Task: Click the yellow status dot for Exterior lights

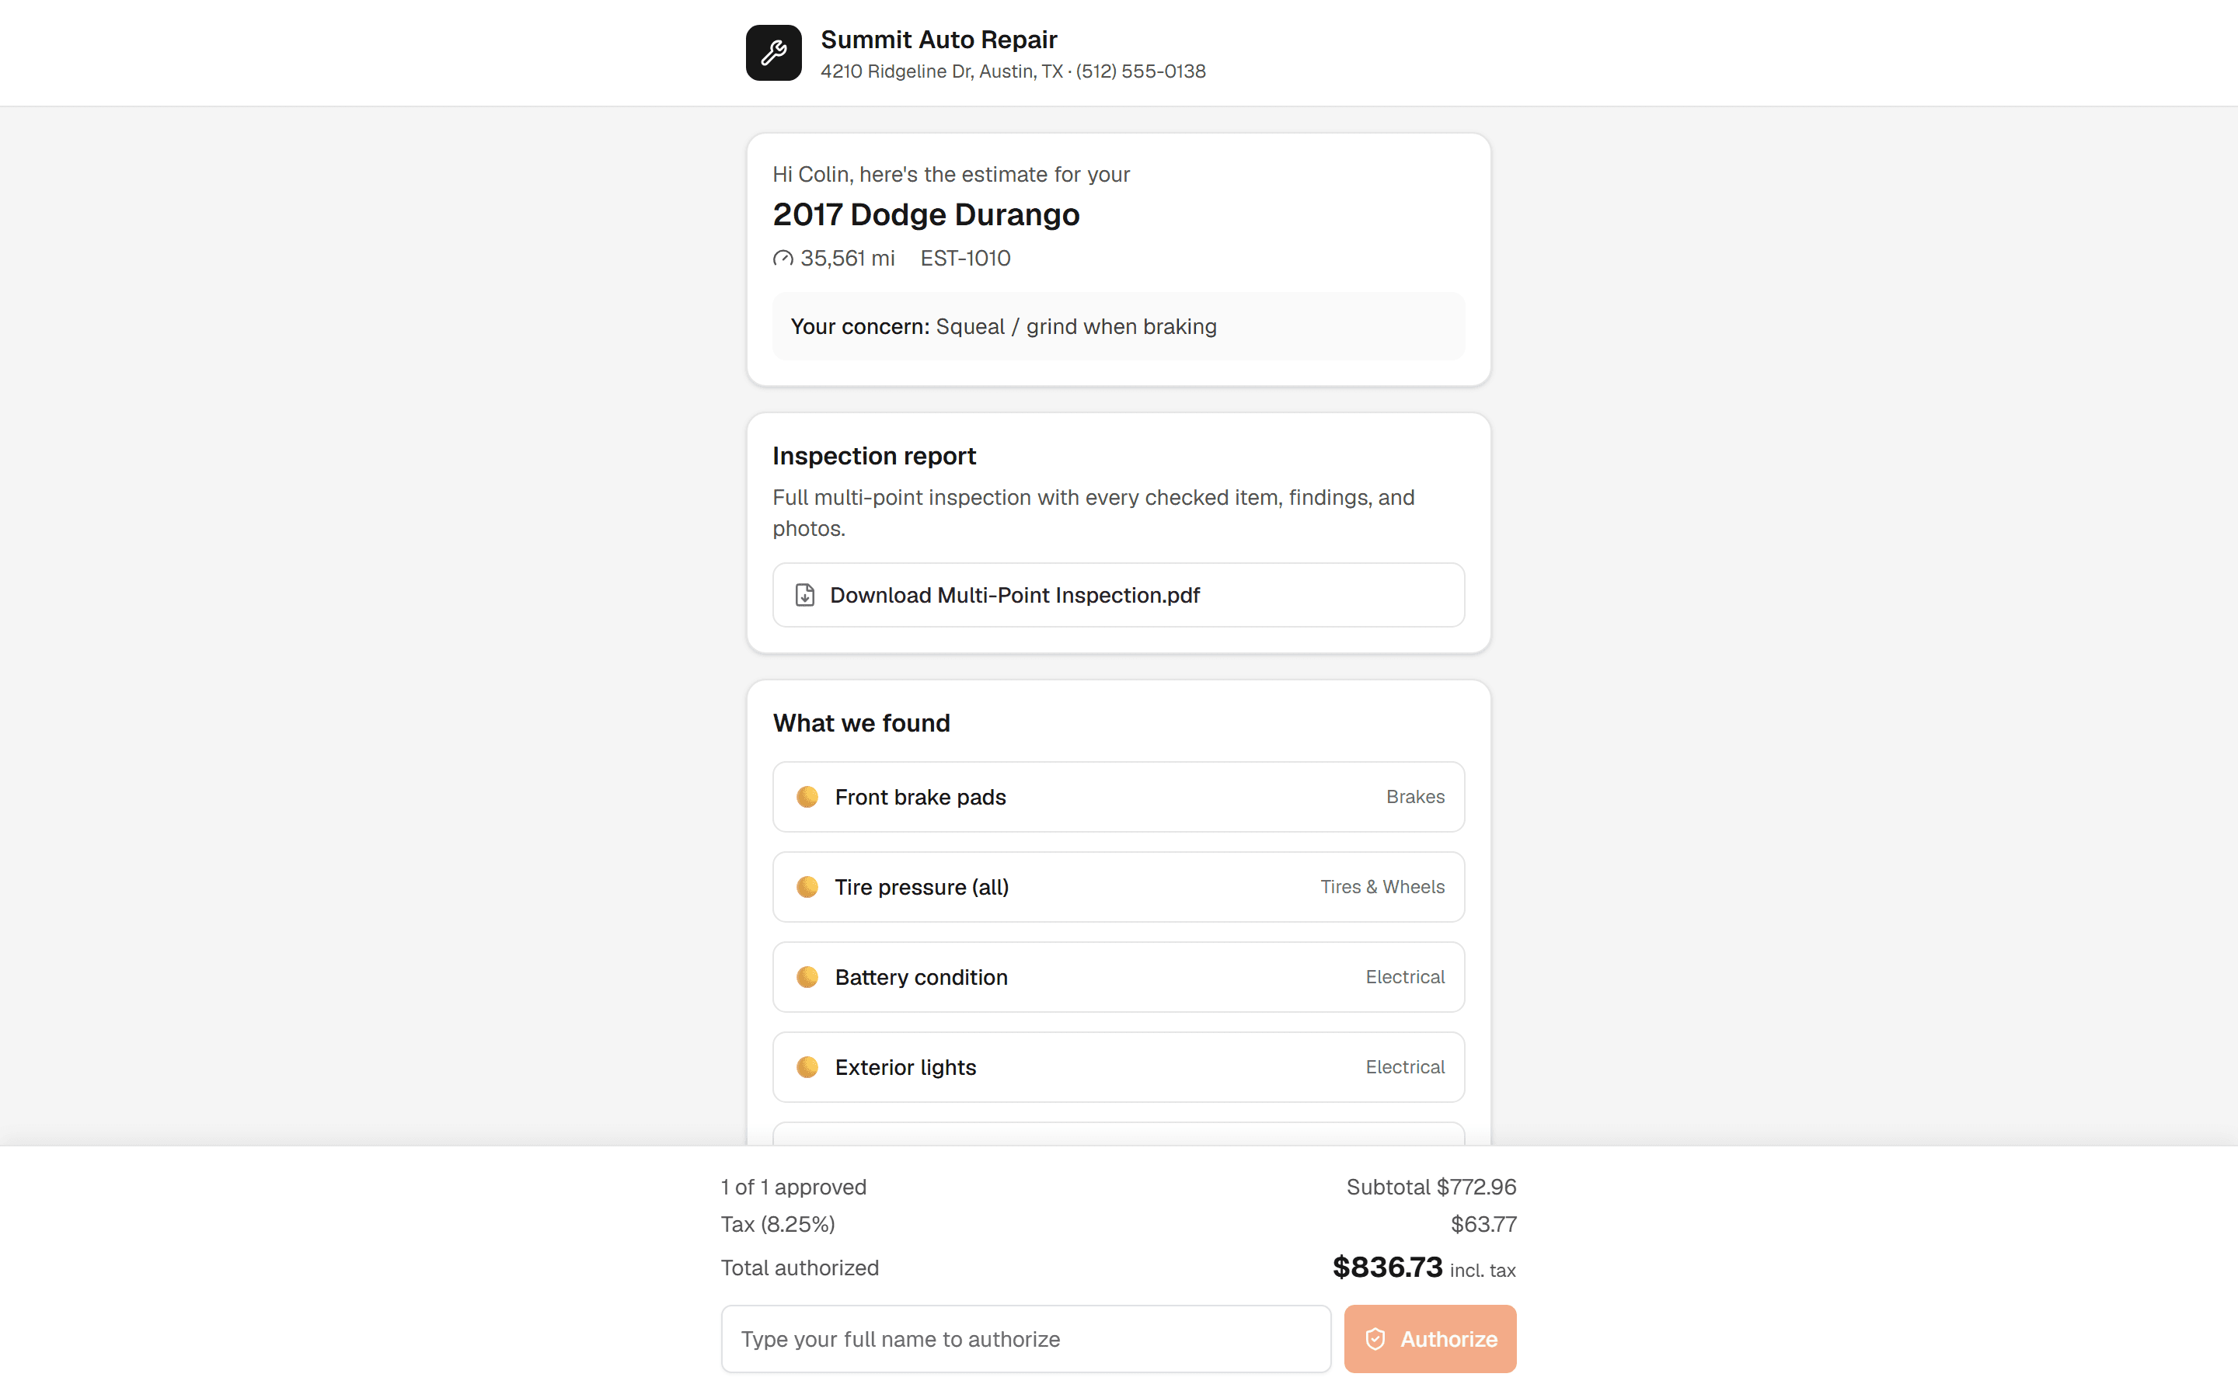Action: coord(807,1067)
